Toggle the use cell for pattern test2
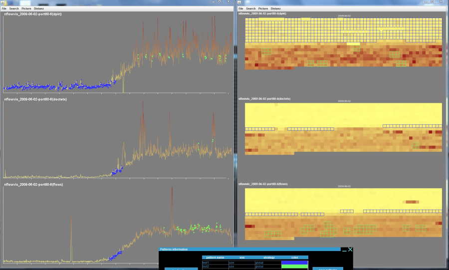This screenshot has width=449, height=270. (241, 267)
